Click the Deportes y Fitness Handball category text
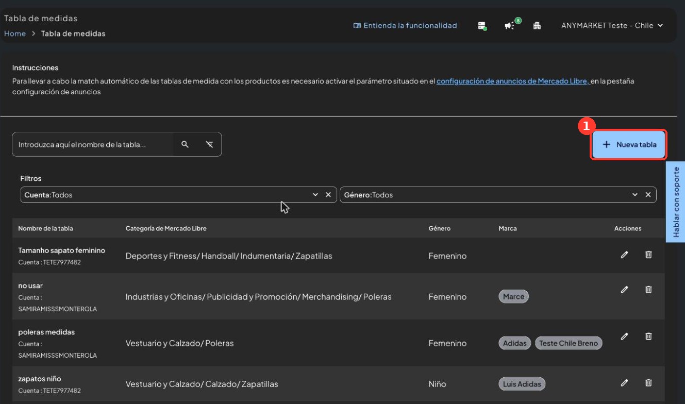 coord(229,256)
